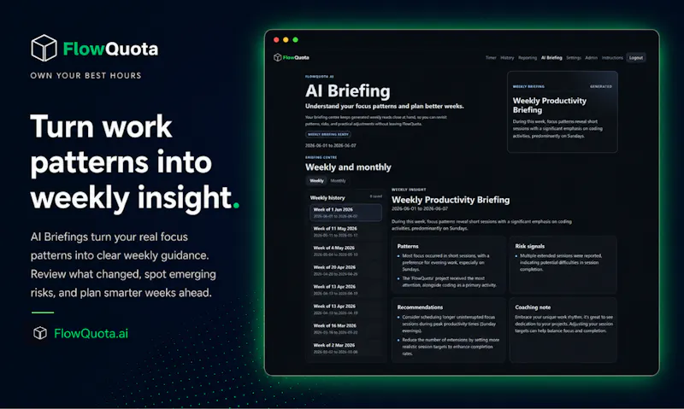The height and width of the screenshot is (409, 684).
Task: Switch to the Monthly tab
Action: (338, 181)
